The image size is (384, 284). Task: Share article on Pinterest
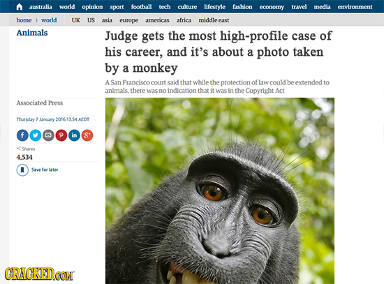pyautogui.click(x=61, y=135)
